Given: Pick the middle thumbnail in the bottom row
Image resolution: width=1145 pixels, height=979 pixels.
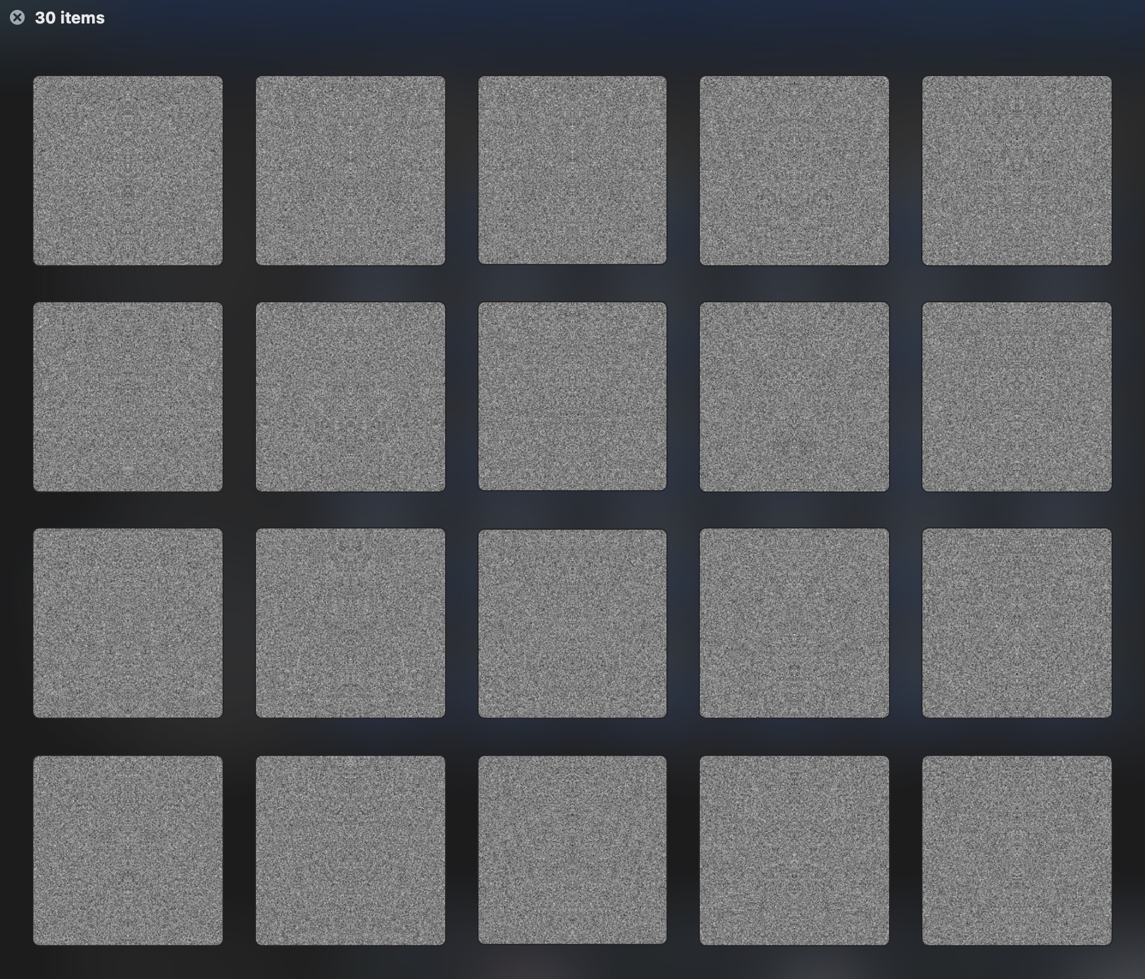Looking at the screenshot, I should click(x=572, y=850).
